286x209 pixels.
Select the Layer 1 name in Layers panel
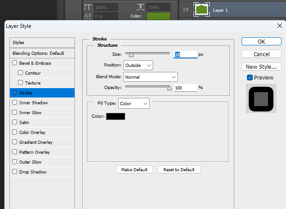pos(220,10)
